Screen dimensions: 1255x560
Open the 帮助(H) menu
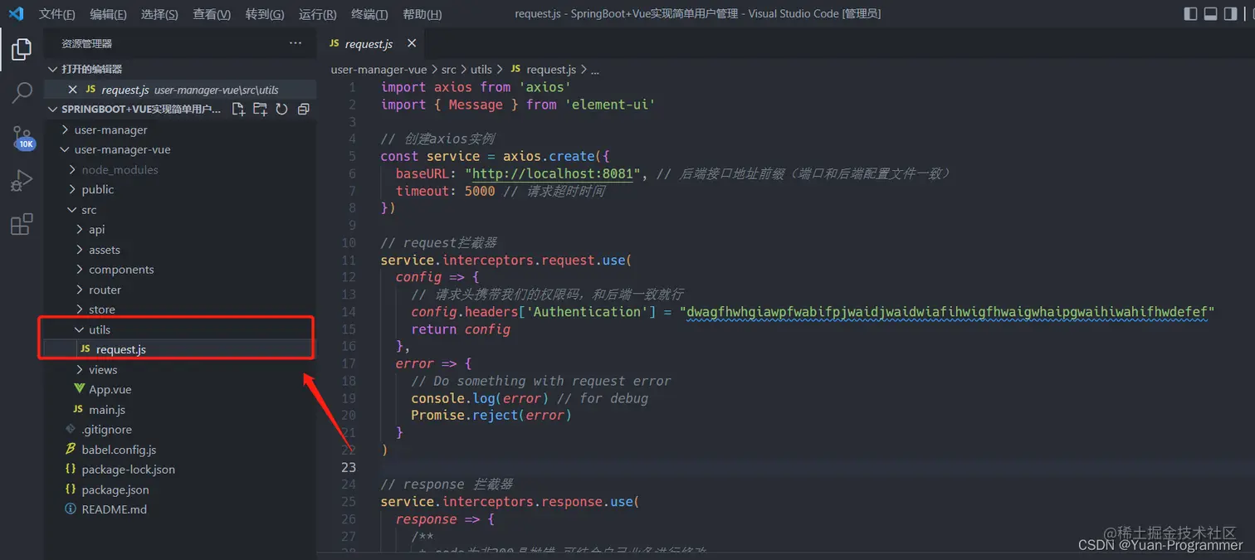(x=422, y=14)
